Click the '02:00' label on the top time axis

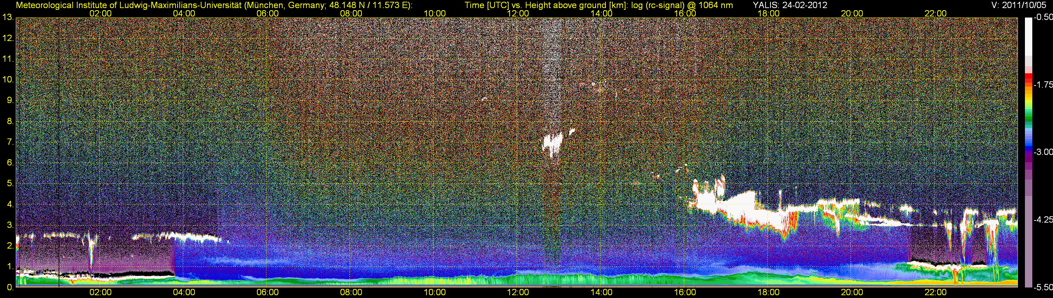coord(100,13)
